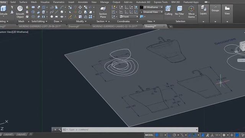Click the viewport label Custom View 2D Wireframe
Screen dimensions: 245x138
[14, 32]
